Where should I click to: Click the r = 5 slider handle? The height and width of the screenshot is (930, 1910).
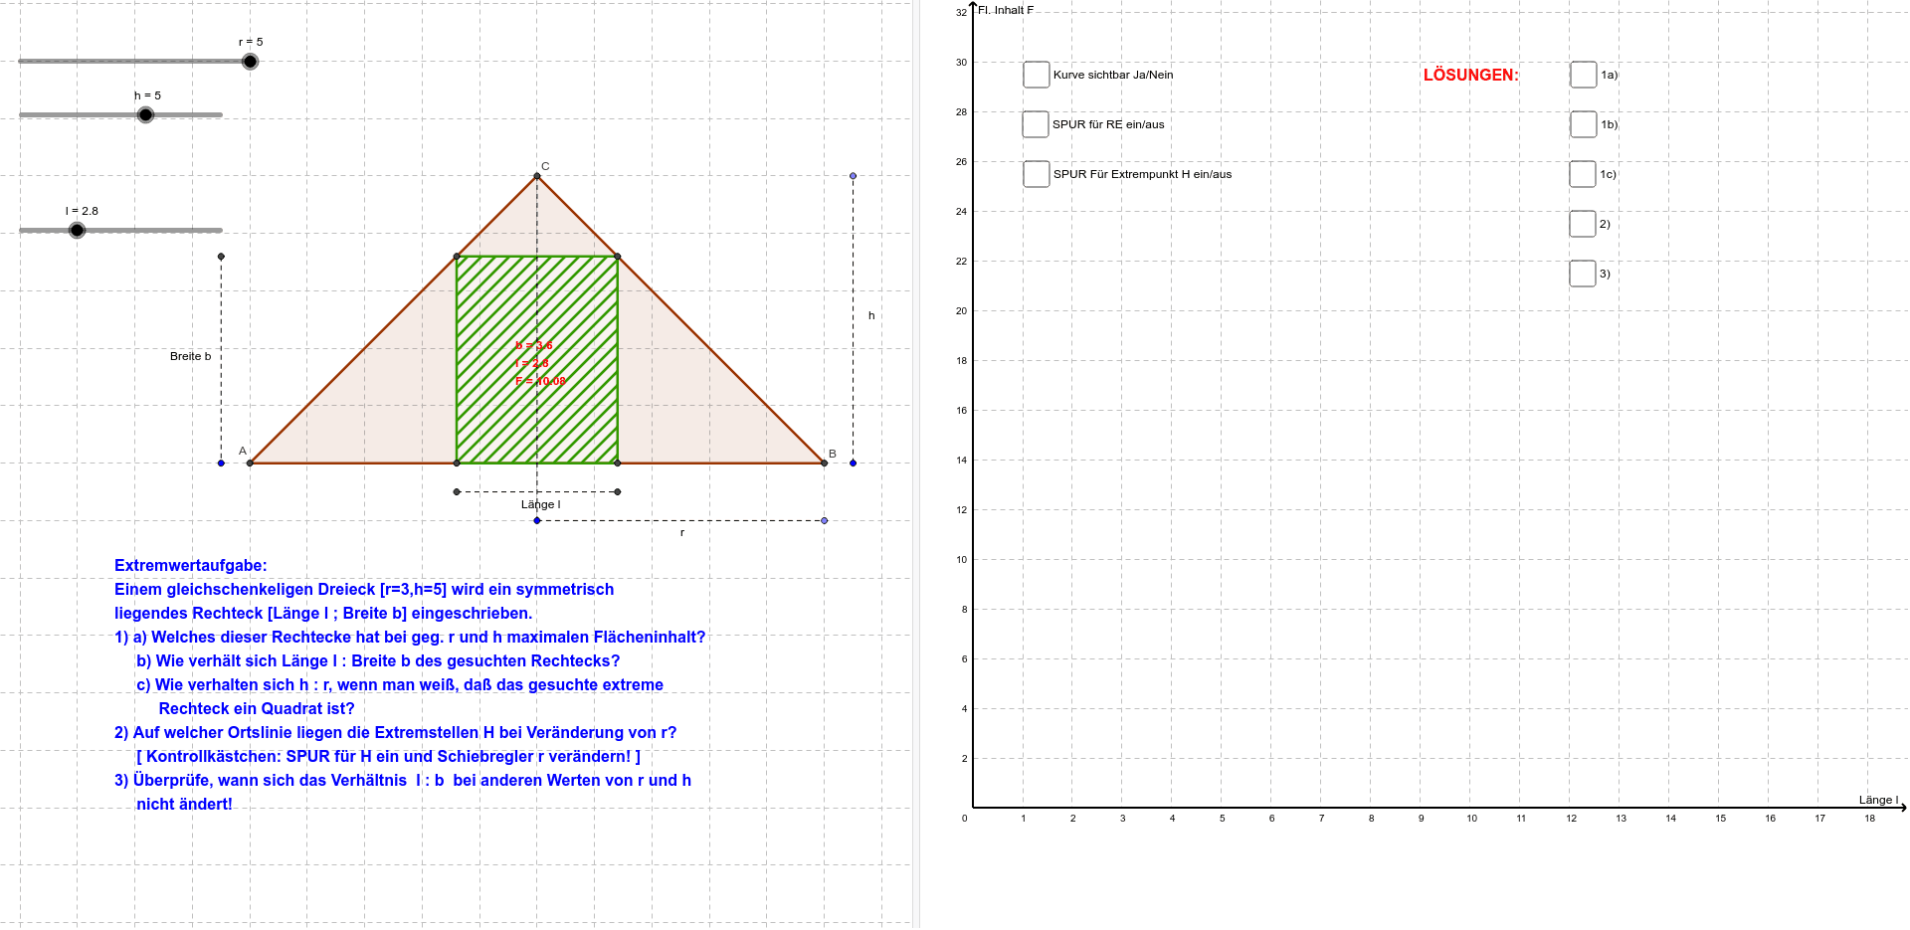click(250, 62)
